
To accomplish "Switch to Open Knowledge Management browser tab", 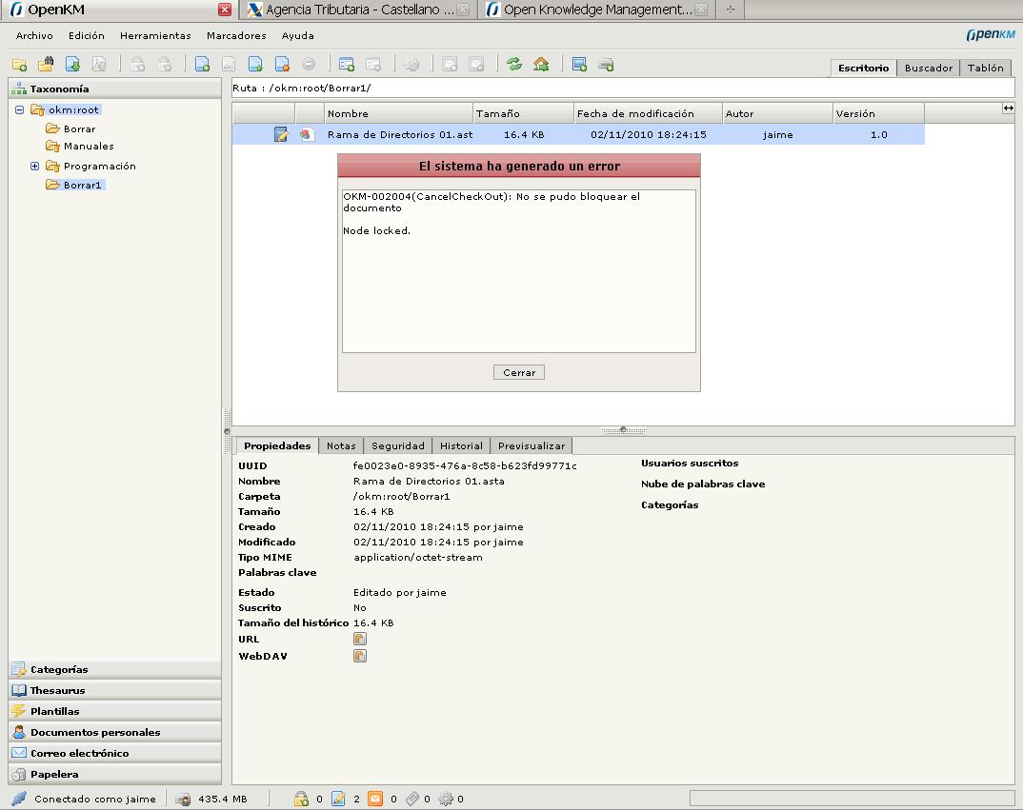I will tap(597, 10).
